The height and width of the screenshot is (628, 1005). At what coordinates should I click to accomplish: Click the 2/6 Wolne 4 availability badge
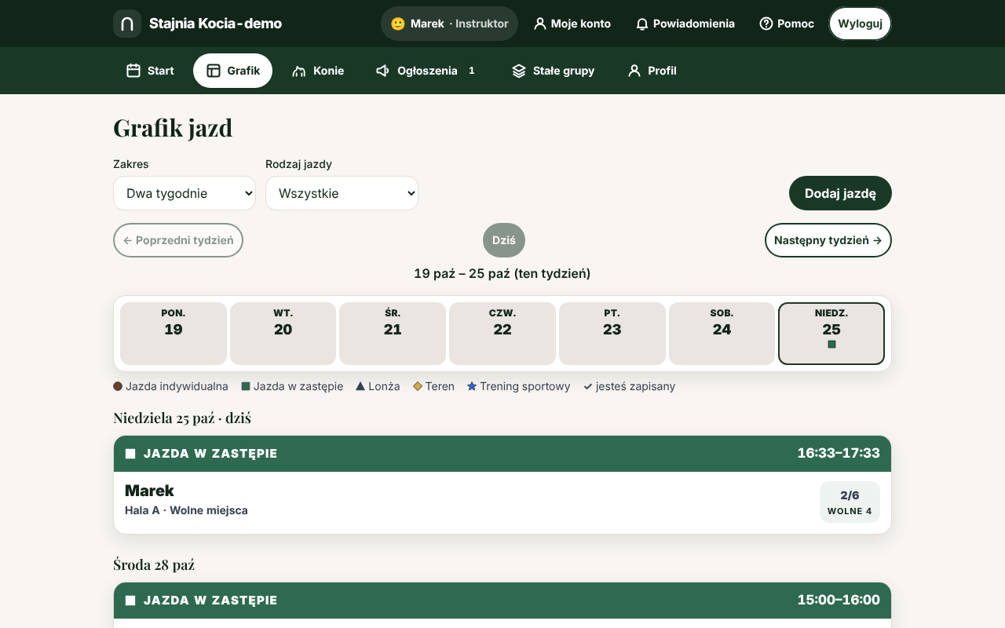850,502
